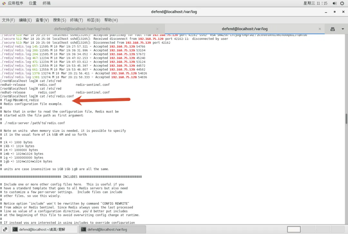Open the 帮助(H) menu
This screenshot has height=234, width=348.
pyautogui.click(x=111, y=20)
